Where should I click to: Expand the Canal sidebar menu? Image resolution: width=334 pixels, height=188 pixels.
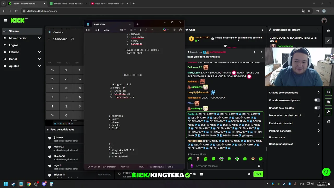tap(22, 59)
